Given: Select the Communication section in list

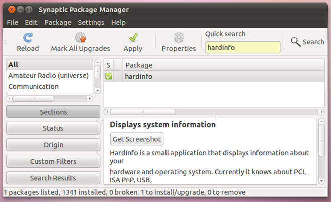Looking at the screenshot, I should tap(33, 86).
